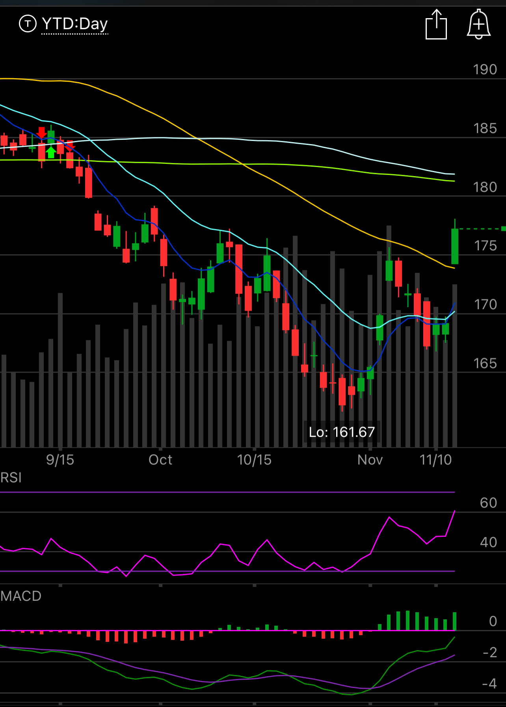Tap the latest large green candlestick

pyautogui.click(x=455, y=246)
